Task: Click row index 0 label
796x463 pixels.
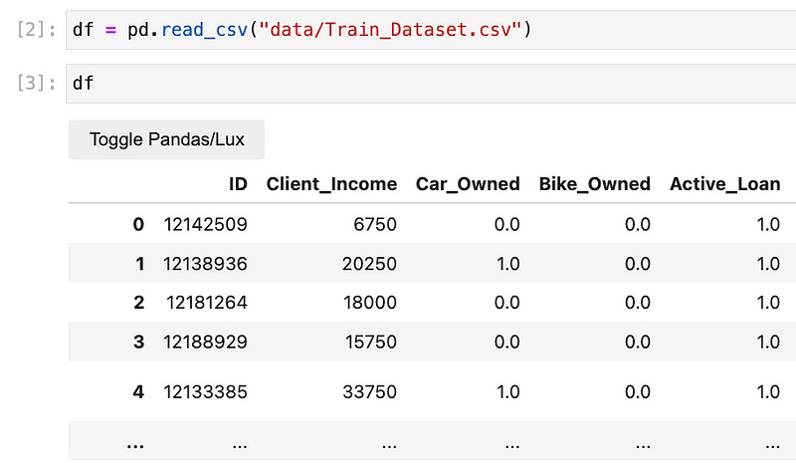Action: coord(138,224)
